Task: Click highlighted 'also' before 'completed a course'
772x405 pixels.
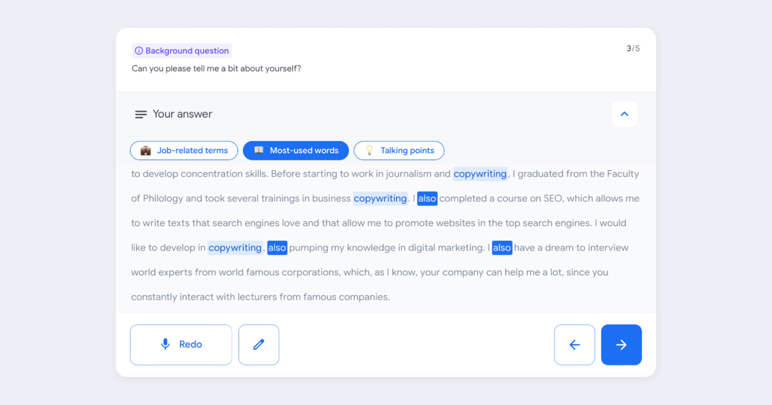Action: (427, 199)
